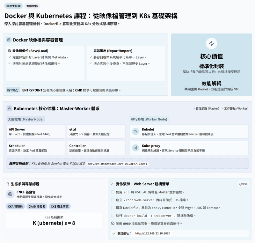The width and height of the screenshot is (255, 243).
Task: Click the network hierarchy icon beside Kubernetes 核心架構
Action: pyautogui.click(x=10, y=108)
